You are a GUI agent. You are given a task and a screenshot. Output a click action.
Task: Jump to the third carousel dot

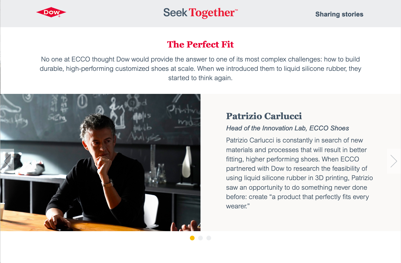pos(209,238)
